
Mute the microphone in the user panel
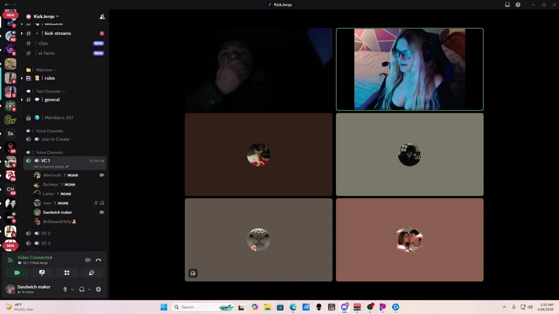(x=66, y=289)
